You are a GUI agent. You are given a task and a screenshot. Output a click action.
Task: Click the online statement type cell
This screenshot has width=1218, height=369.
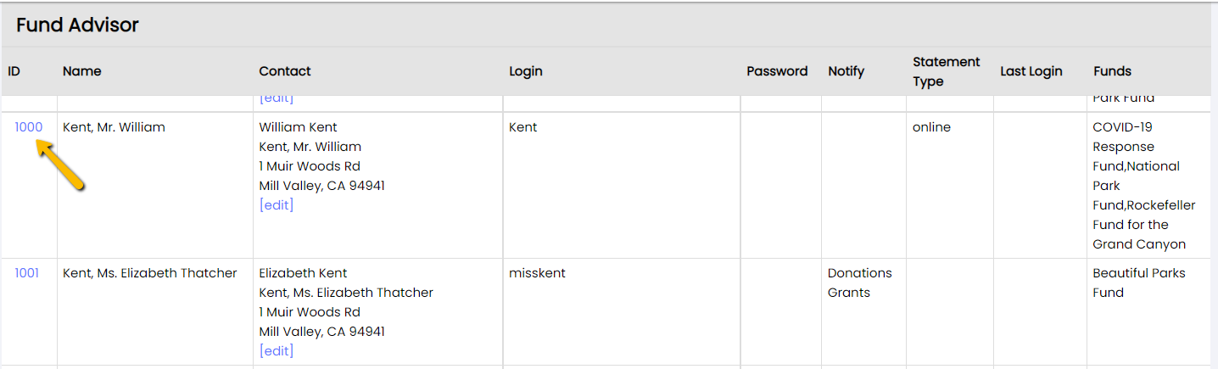pos(931,127)
